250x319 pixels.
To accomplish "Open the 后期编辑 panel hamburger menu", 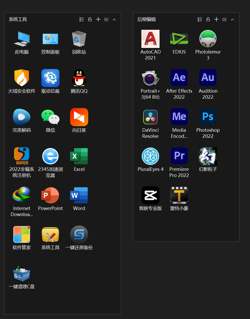I will point(225,19).
